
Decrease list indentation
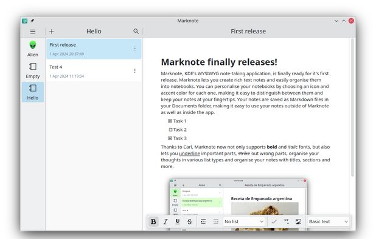pos(215,221)
